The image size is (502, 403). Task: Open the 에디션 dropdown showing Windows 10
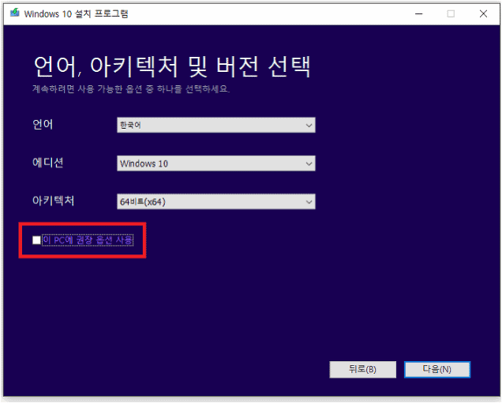[215, 164]
